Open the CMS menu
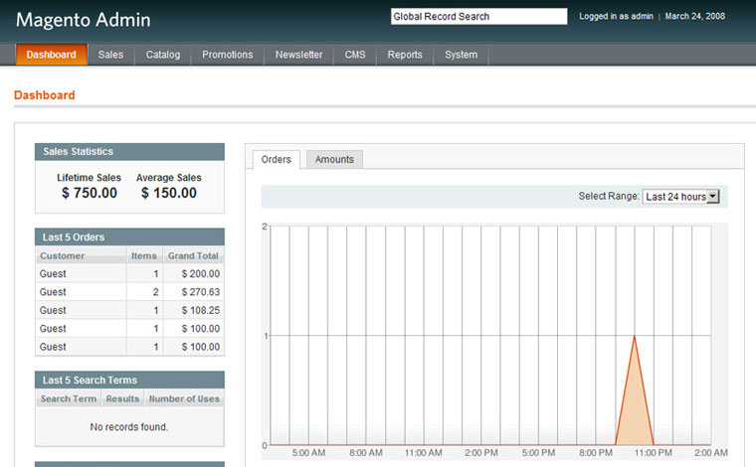Screen dimensions: 756x467 coord(355,55)
